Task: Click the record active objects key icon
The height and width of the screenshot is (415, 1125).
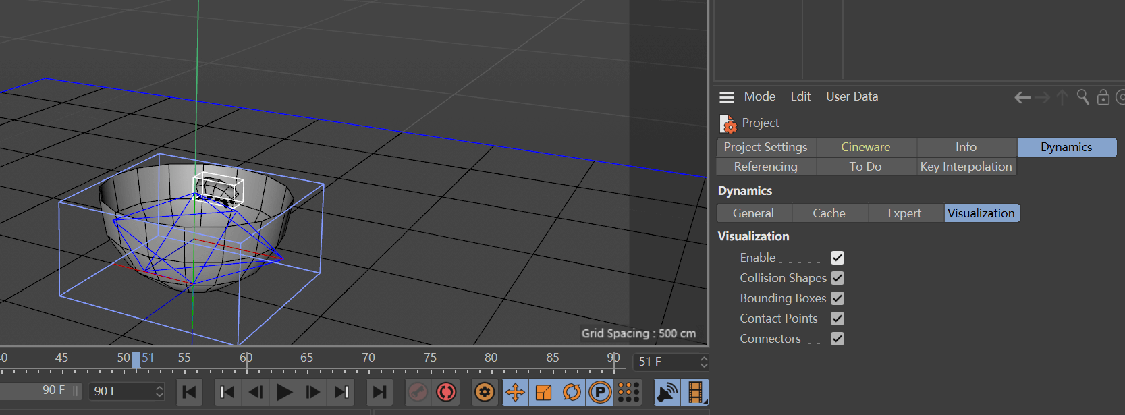Action: pyautogui.click(x=418, y=392)
